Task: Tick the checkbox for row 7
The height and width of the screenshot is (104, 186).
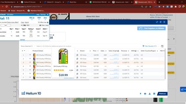Action: click(27, 77)
